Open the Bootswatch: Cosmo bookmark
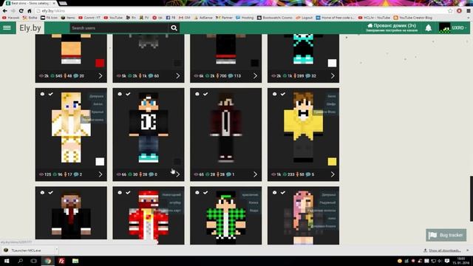The image size is (473, 266). 274,18
